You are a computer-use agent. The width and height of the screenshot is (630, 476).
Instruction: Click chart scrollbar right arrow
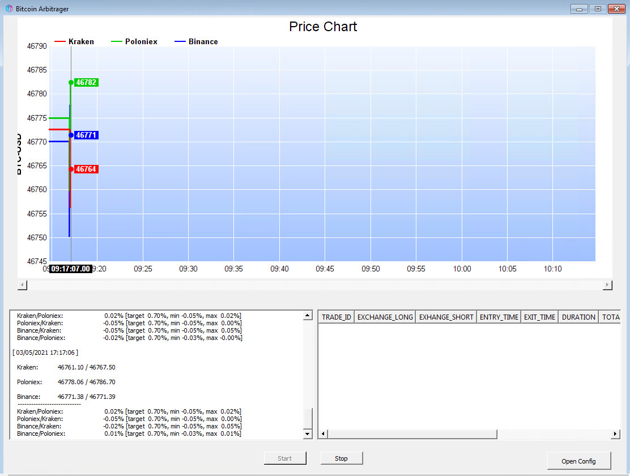pos(607,284)
